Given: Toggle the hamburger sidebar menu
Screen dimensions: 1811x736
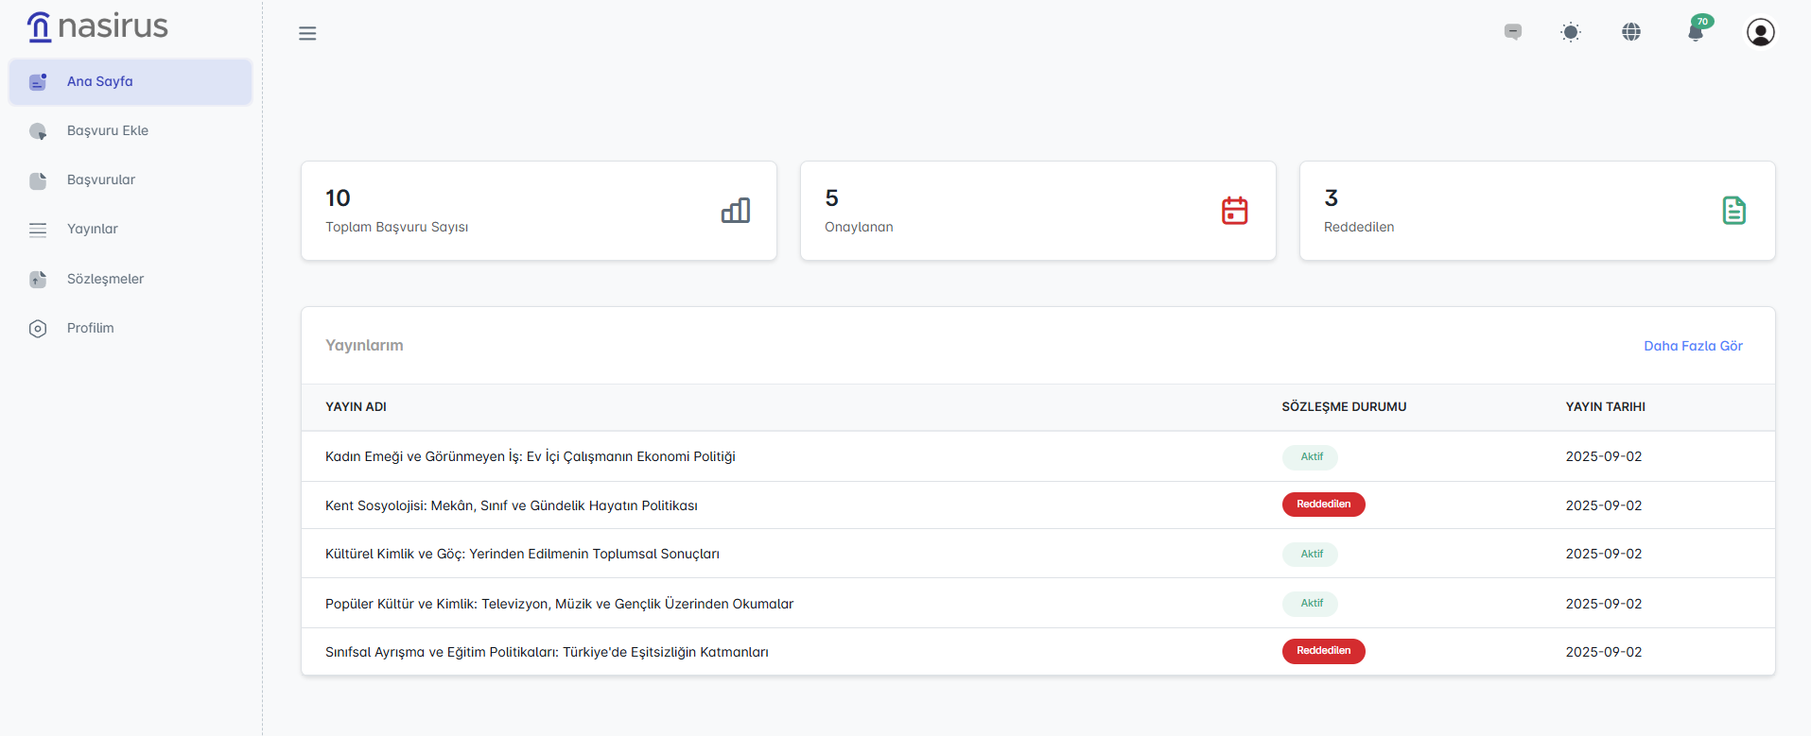Looking at the screenshot, I should coord(307,33).
